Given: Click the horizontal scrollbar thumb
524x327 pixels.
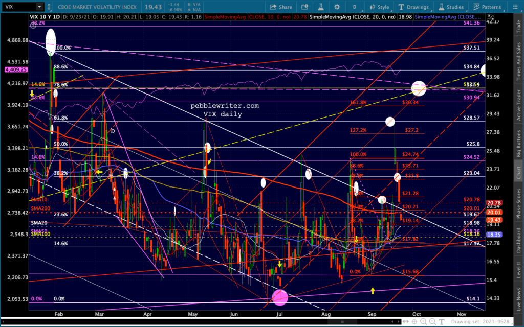Looking at the screenshot, I should point(342,322).
